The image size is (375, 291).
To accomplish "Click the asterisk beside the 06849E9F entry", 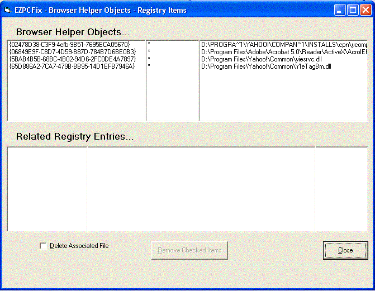I will click(x=149, y=51).
